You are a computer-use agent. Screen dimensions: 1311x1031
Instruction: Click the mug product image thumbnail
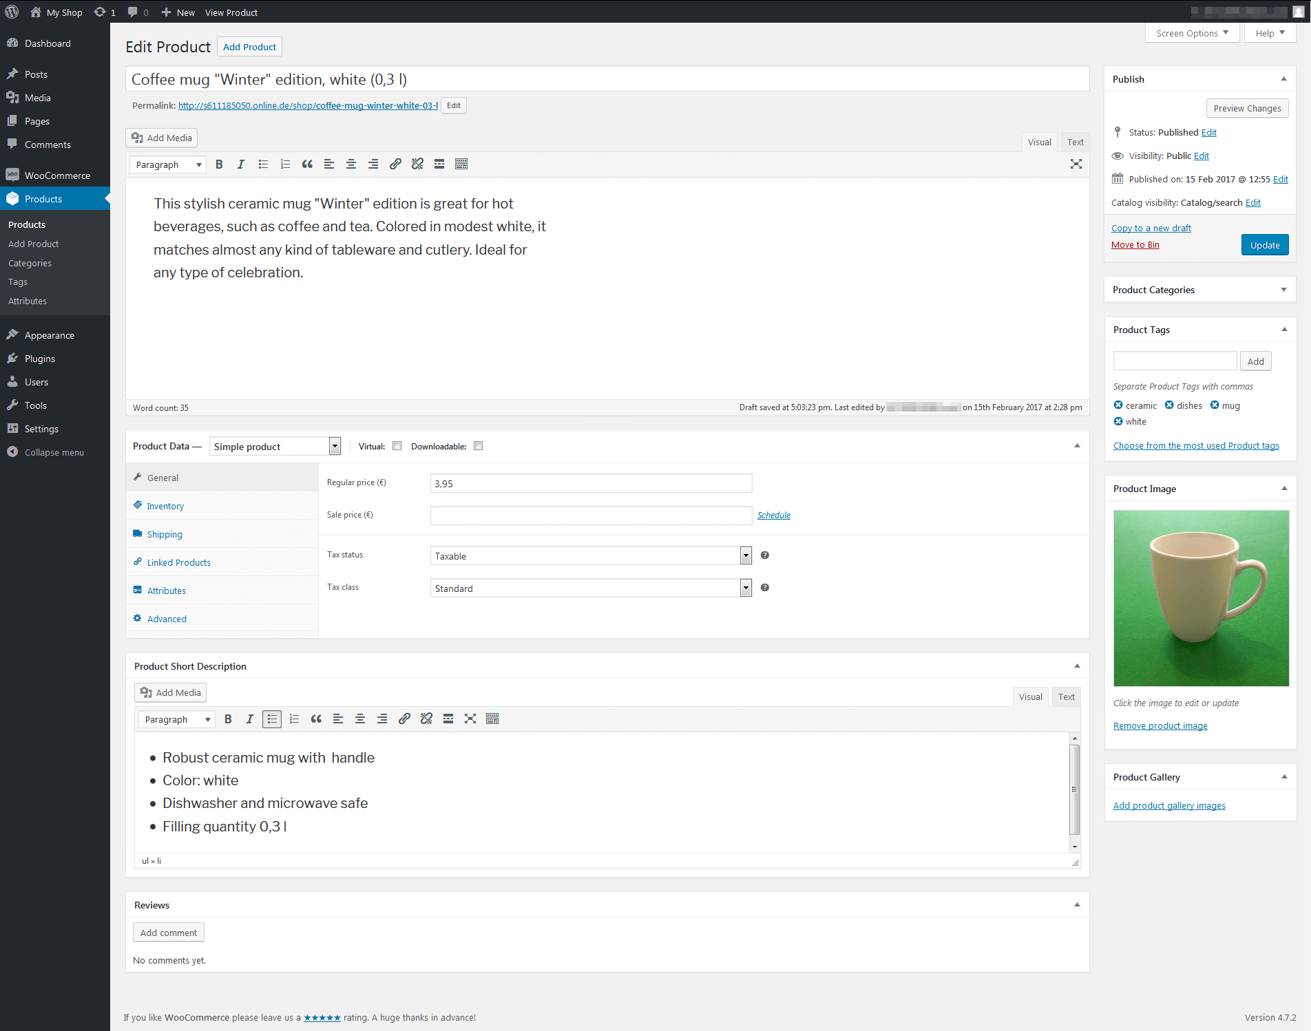[x=1201, y=598]
